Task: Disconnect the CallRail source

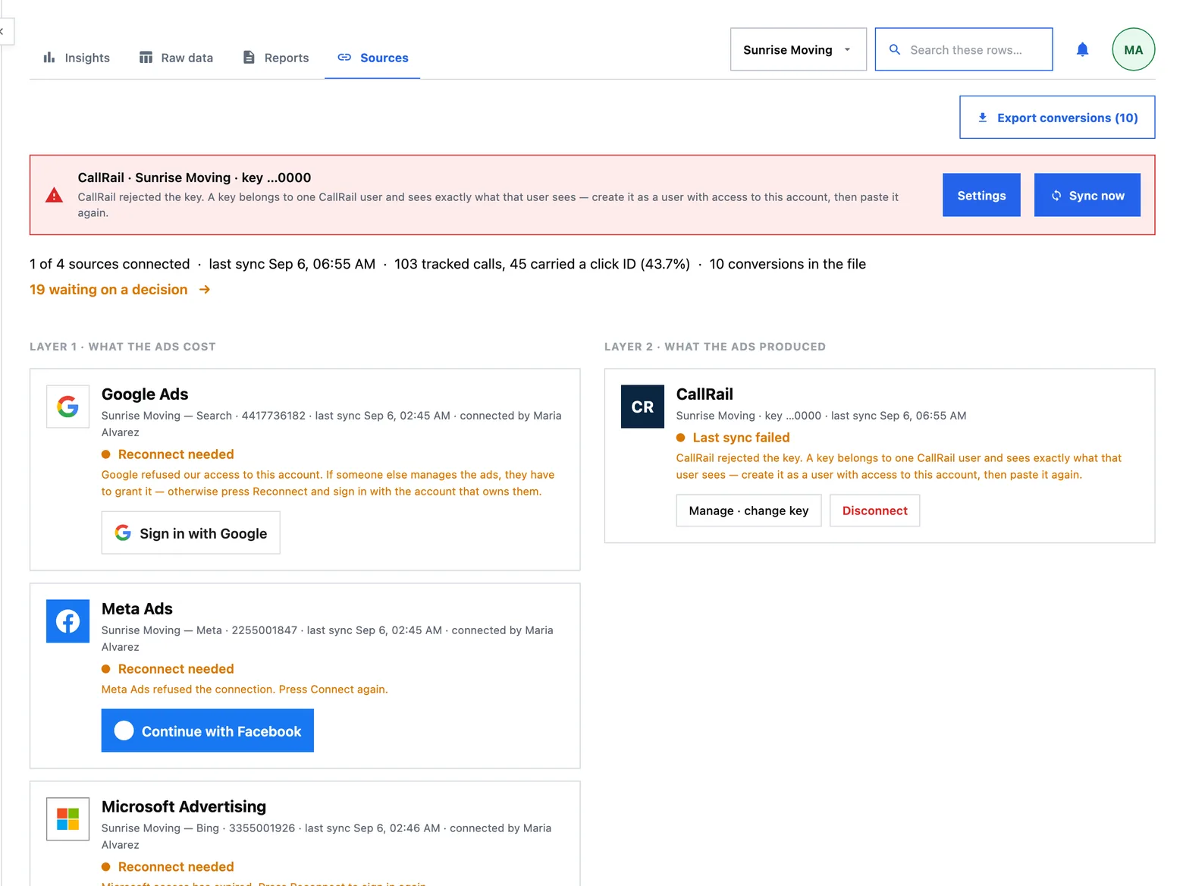Action: 874,511
